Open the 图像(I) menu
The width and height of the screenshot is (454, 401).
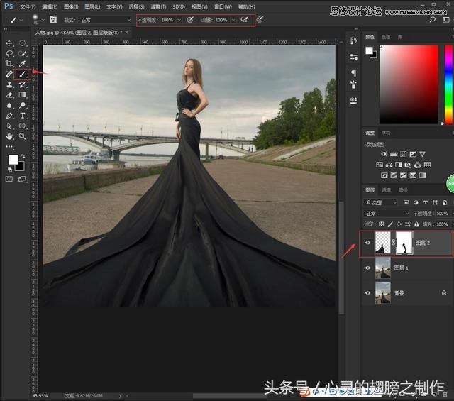click(x=70, y=6)
